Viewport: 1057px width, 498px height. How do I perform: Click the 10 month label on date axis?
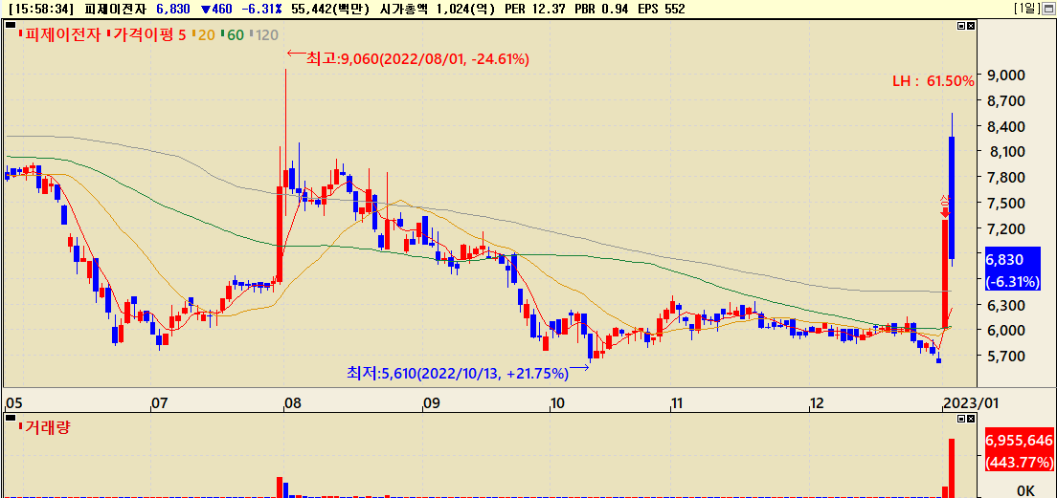[x=557, y=403]
